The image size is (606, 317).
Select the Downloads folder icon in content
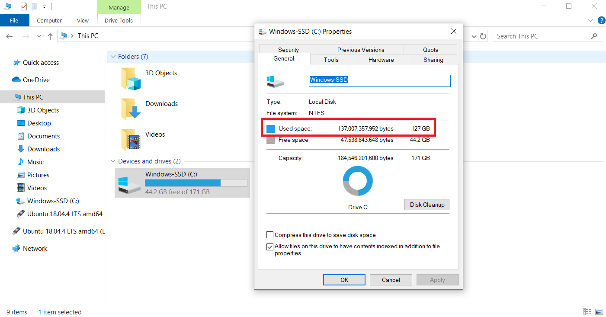point(131,109)
